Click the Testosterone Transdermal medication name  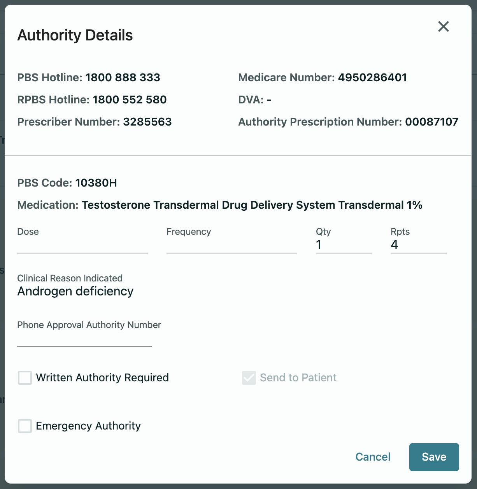252,205
